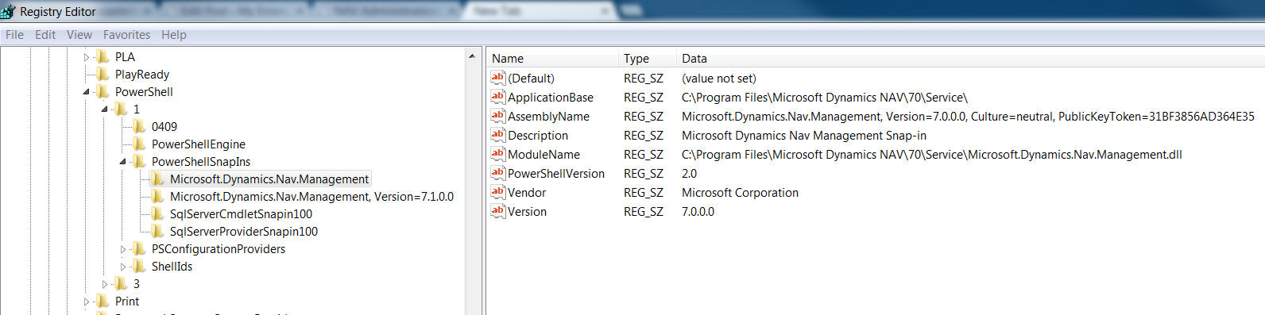Image resolution: width=1265 pixels, height=315 pixels.
Task: Expand the key named 3
Action: [x=105, y=284]
